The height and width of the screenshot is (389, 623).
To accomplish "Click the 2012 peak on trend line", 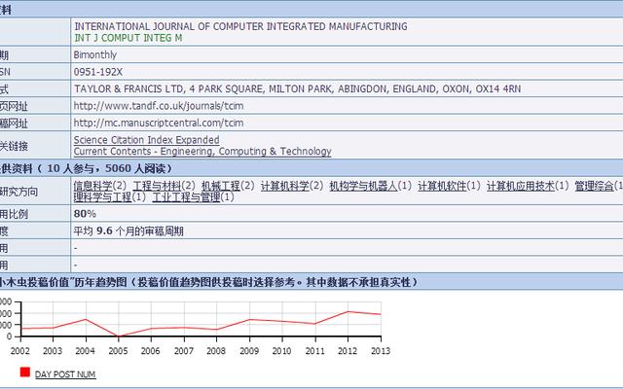I will click(x=348, y=311).
